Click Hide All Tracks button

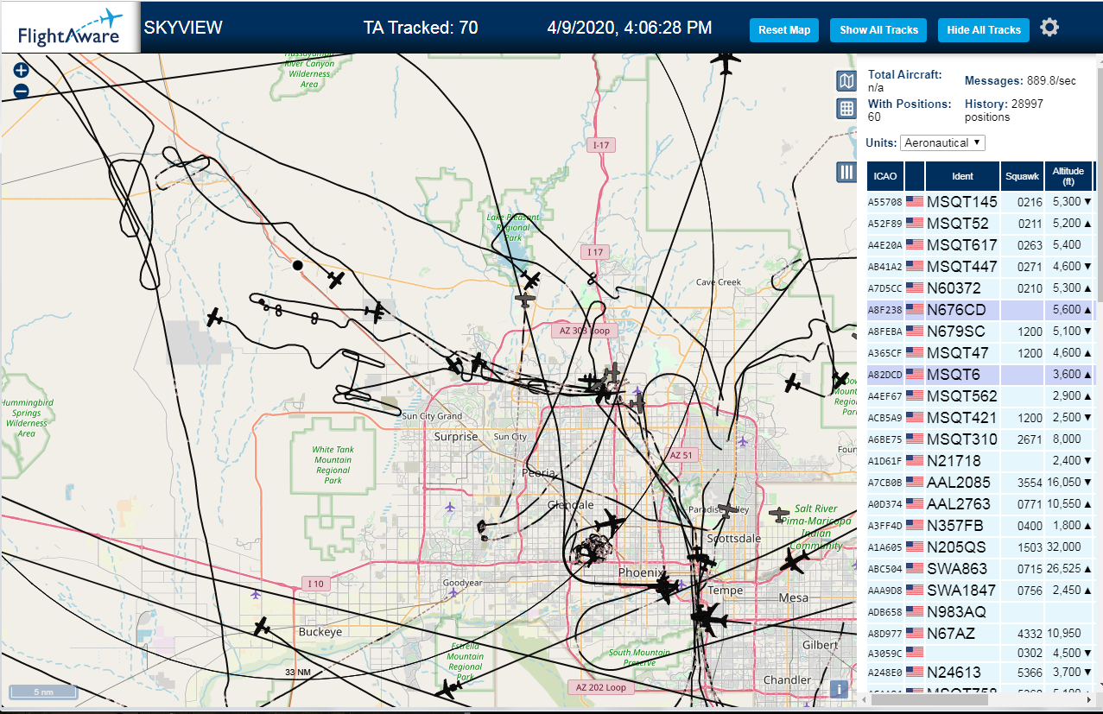tap(984, 30)
